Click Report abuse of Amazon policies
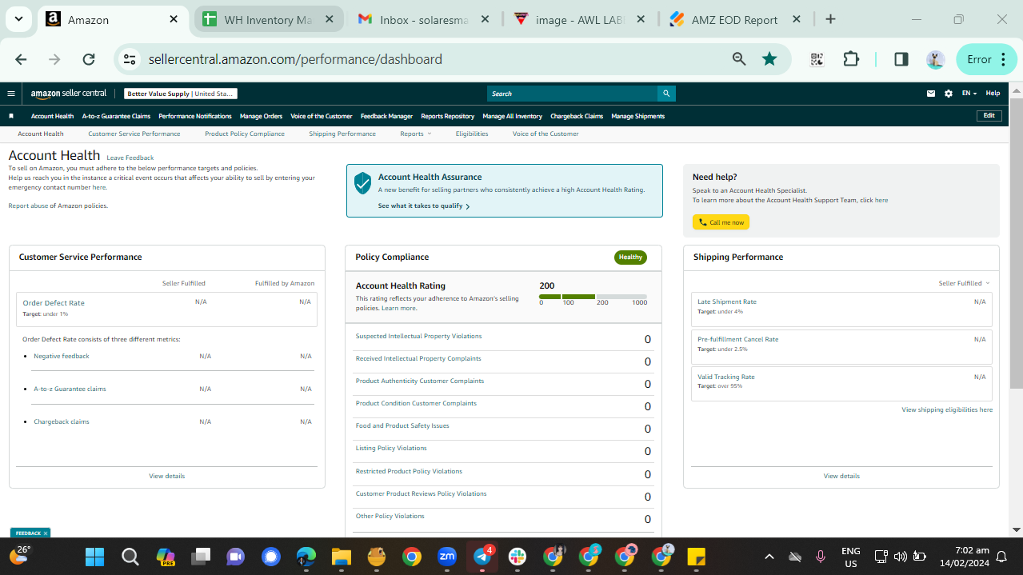This screenshot has width=1023, height=575. pyautogui.click(x=58, y=206)
